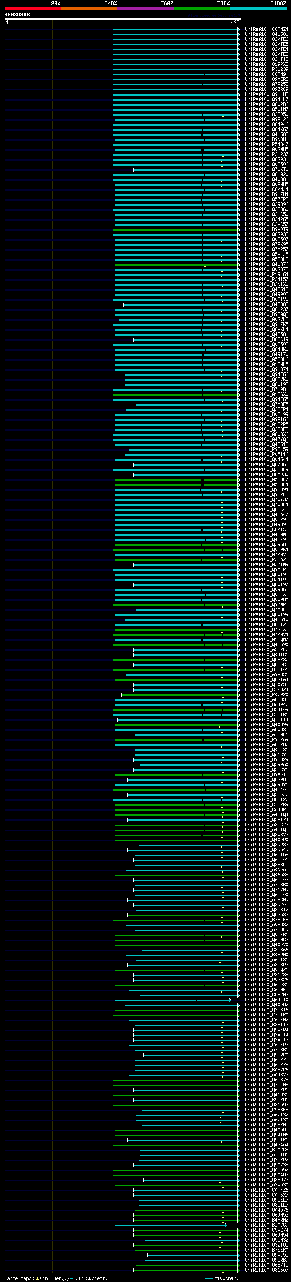Click hit label UniRef100_Q19PX3

point(266,64)
